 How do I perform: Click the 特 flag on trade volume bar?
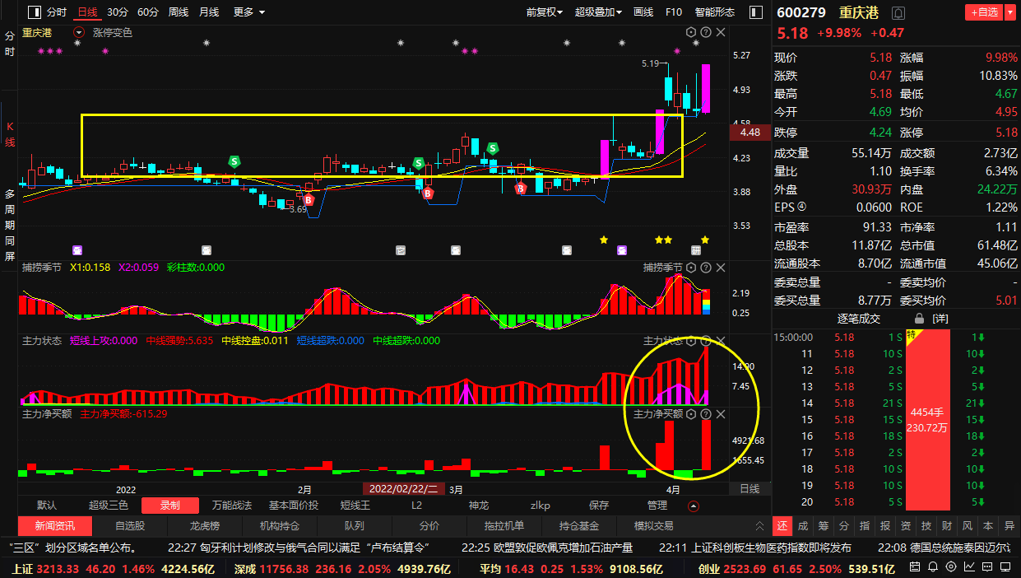(912, 335)
